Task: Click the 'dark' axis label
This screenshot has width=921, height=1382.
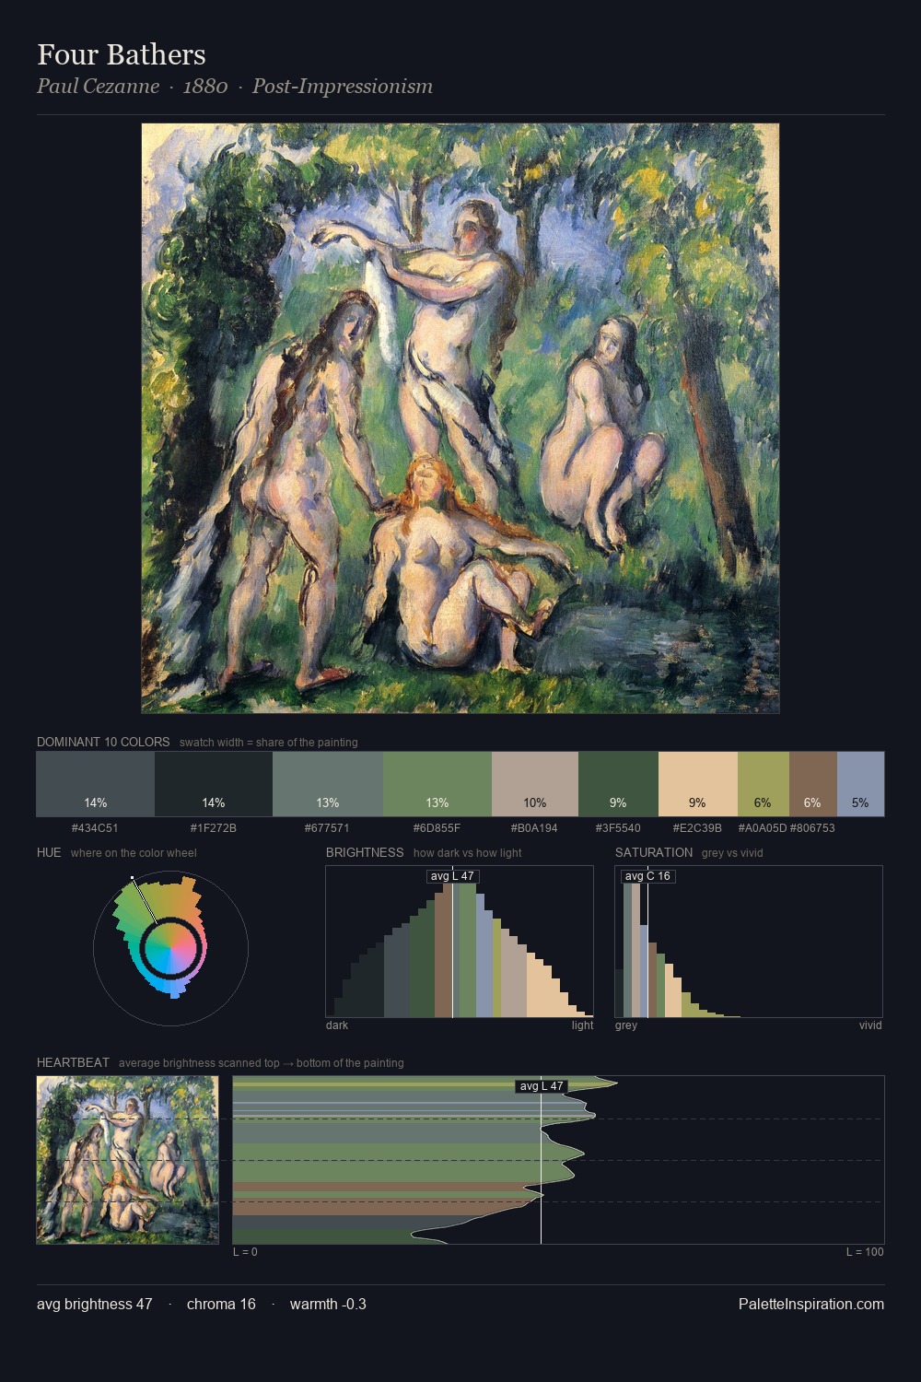Action: (337, 1025)
